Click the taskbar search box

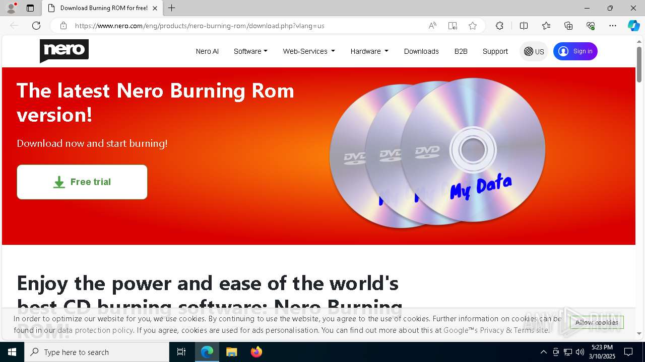click(x=97, y=352)
